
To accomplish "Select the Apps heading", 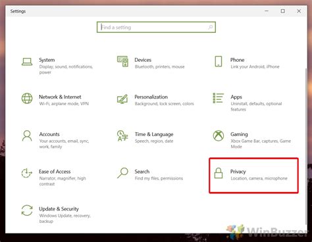I will click(236, 97).
